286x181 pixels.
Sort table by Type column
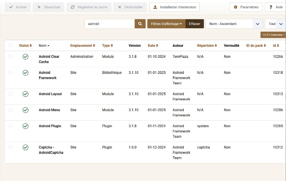tap(108, 46)
